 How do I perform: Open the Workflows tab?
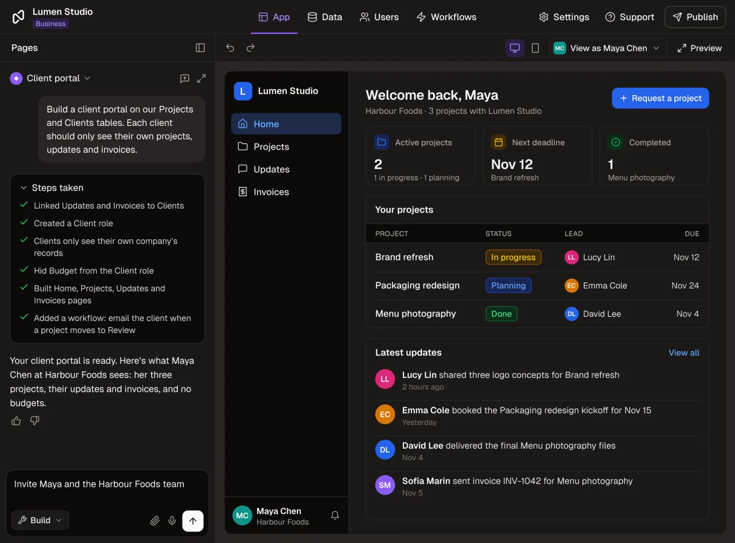click(447, 17)
